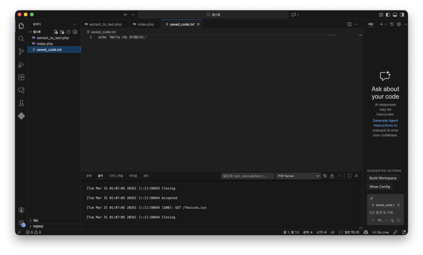Click the Build Workspace button

tap(383, 178)
